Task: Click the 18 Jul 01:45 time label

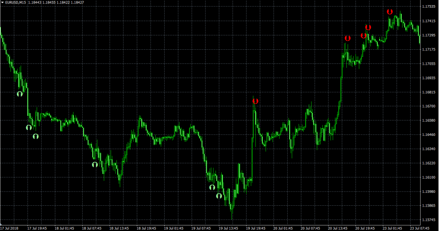Action: click(64, 228)
